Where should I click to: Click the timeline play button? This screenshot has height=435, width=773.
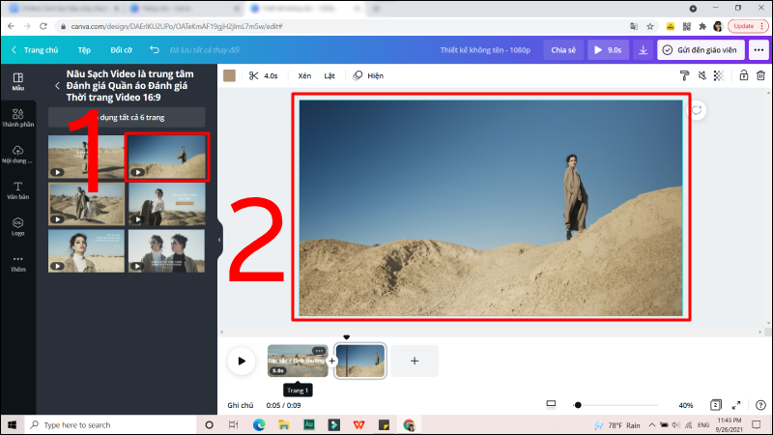point(242,361)
